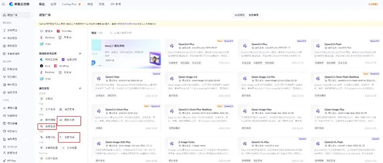Click the orange button at top right of header
This screenshot has height=163, width=383.
[x=373, y=4]
